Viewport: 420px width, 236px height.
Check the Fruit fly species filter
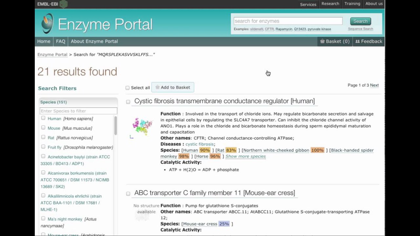coord(43,147)
